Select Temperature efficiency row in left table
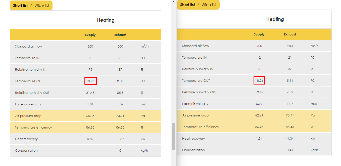The image size is (341, 166). [85, 127]
